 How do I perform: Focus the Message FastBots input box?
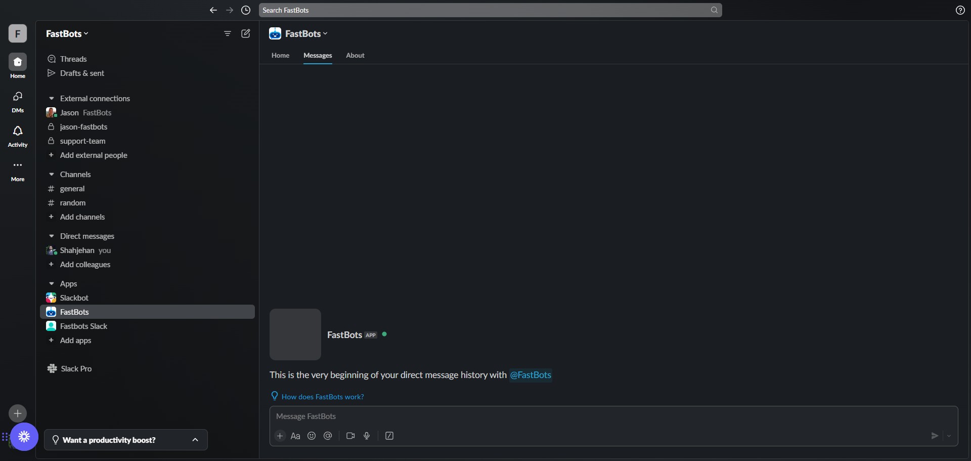(613, 416)
